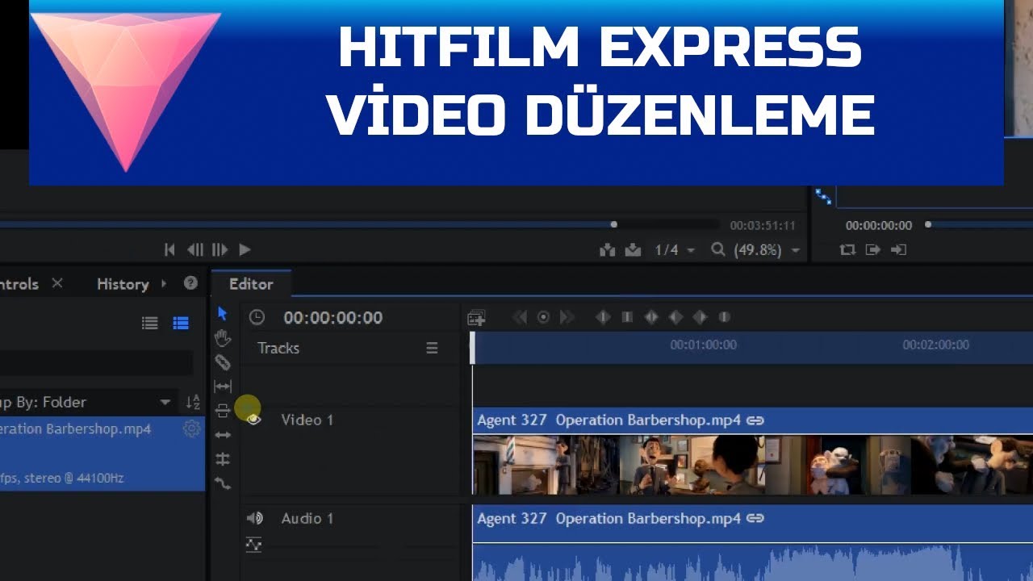This screenshot has width=1033, height=581.
Task: Toggle the Audio 1 envelope icon
Action: point(253,545)
